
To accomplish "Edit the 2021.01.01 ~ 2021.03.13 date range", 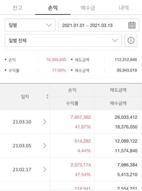I will pyautogui.click(x=99, y=25).
